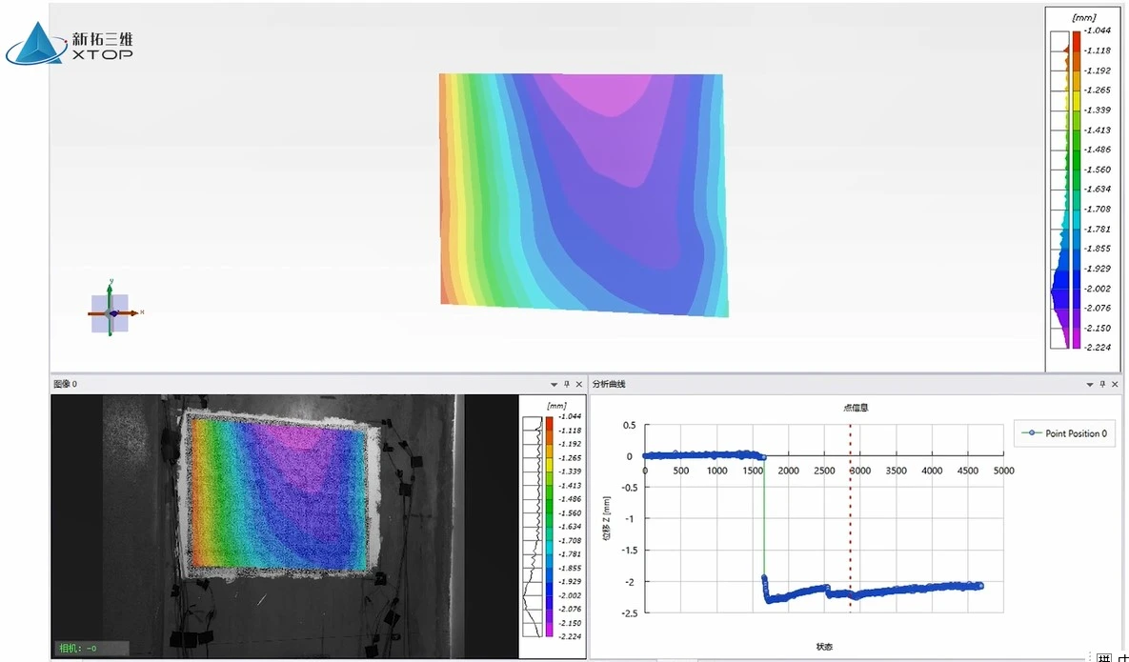
Task: Select the 图像 0 panel title
Action: tap(66, 384)
